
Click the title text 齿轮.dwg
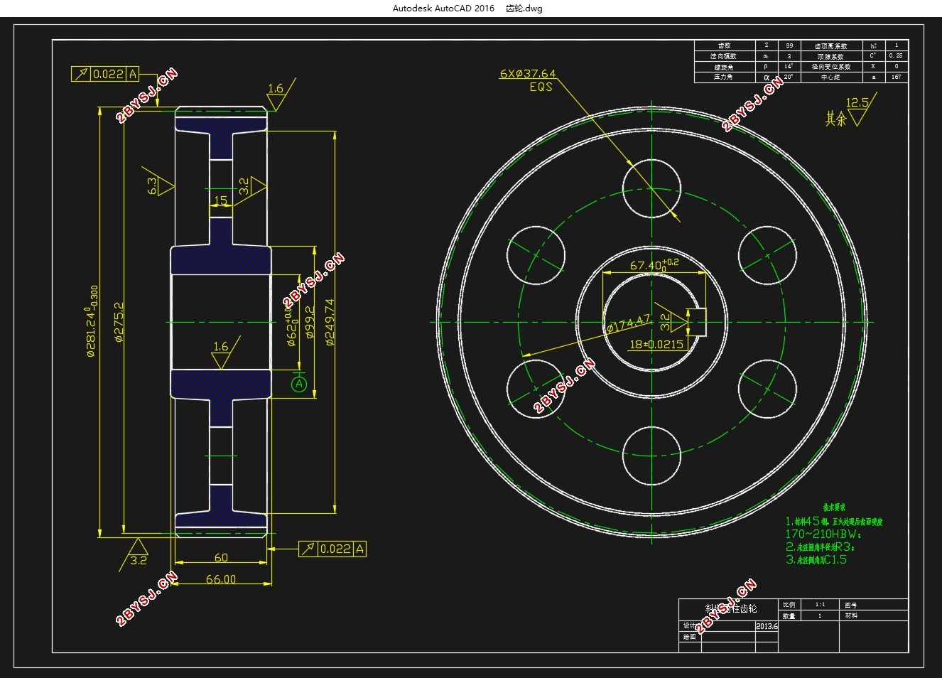(524, 9)
